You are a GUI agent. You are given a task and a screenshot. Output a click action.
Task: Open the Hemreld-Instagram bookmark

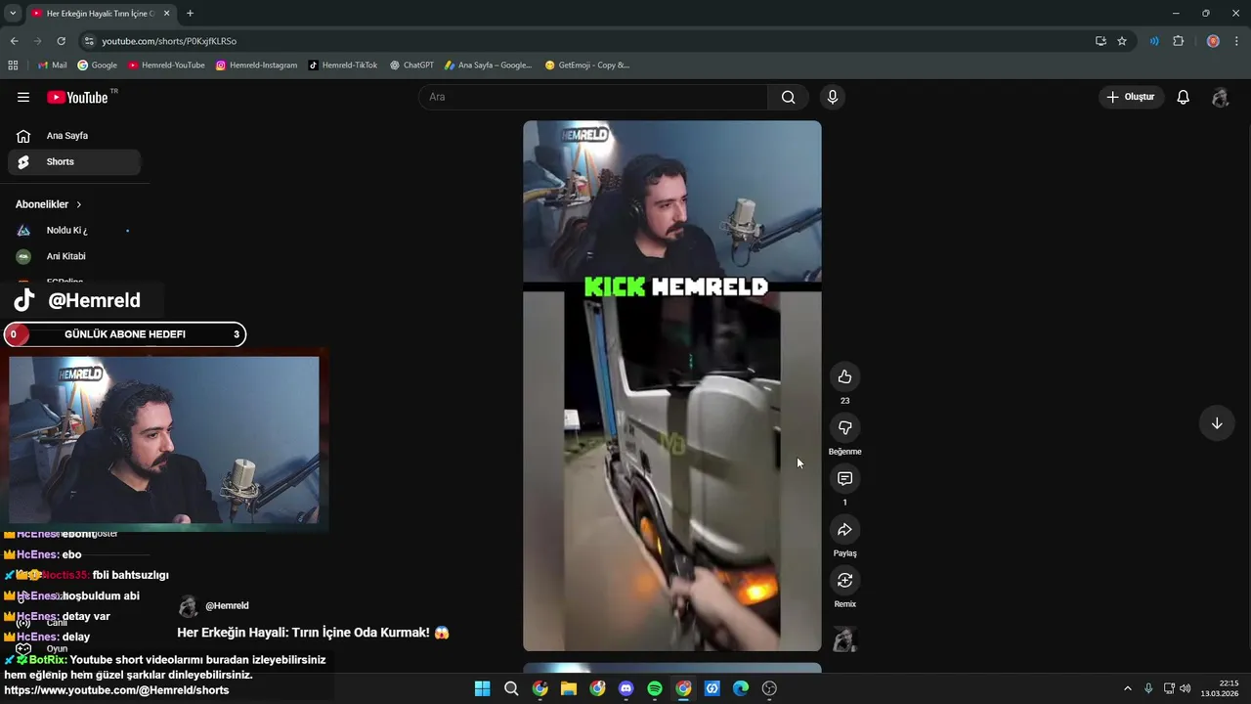coord(256,66)
